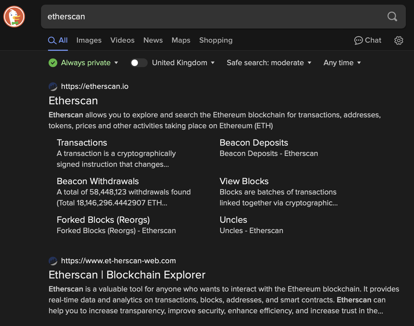Viewport: 414px width, 326px height.
Task: Toggle the United Kingdom region switch
Action: point(139,63)
